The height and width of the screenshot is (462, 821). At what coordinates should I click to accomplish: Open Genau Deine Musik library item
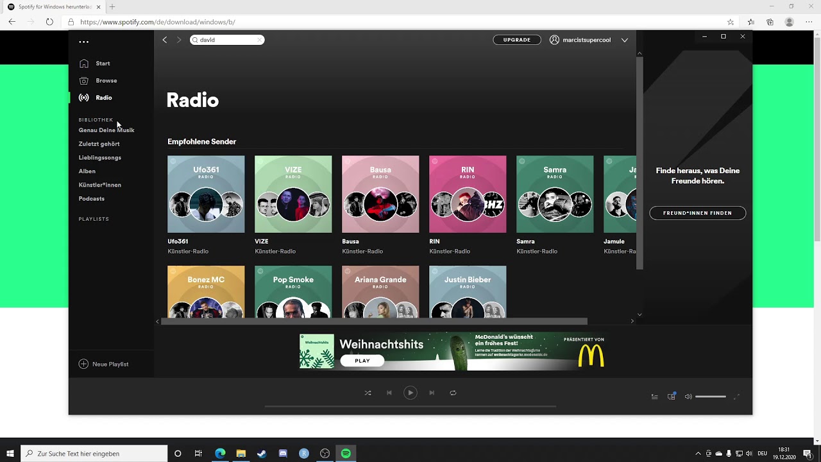click(x=106, y=130)
